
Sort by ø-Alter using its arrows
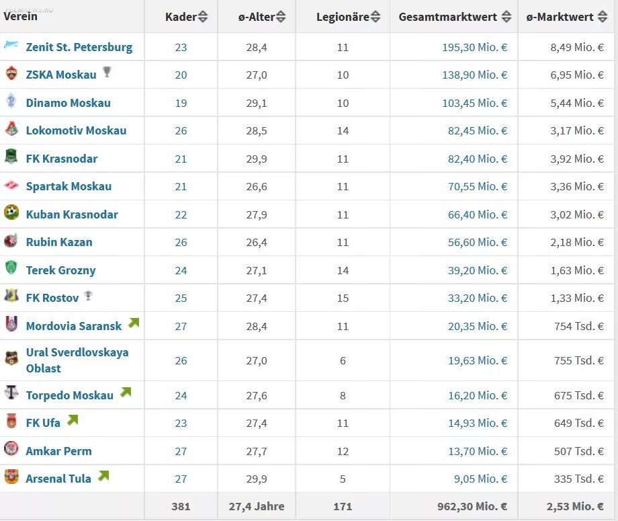click(x=281, y=17)
